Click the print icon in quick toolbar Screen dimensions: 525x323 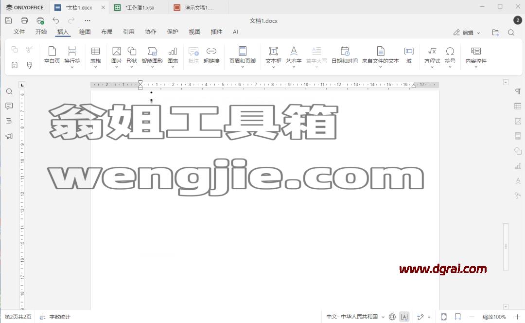tap(24, 21)
